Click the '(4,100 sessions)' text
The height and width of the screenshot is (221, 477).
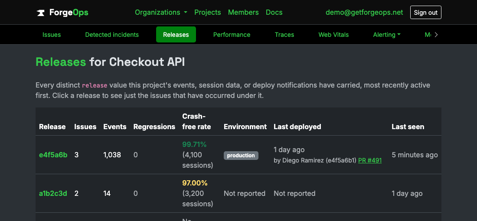pos(197,160)
